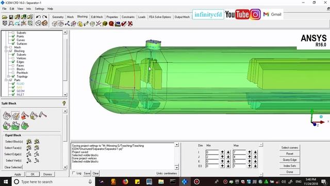Click add icon next to Select Edge(s)
Image resolution: width=330 pixels, height=186 pixels.
pos(29,154)
